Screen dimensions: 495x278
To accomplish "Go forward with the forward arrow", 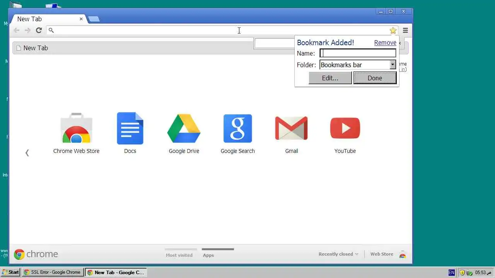I will click(x=27, y=30).
